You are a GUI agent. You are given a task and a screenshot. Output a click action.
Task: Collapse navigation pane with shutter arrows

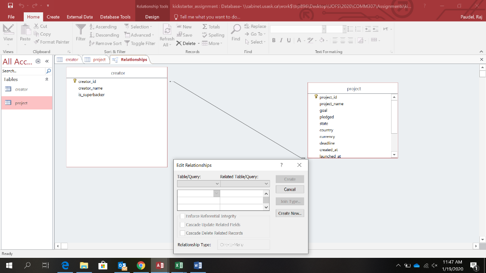47,61
